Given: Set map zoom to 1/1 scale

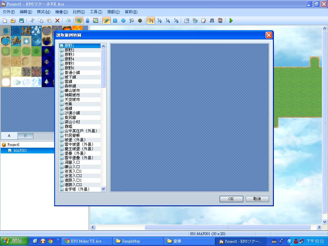Looking at the screenshot, I should pos(151,20).
